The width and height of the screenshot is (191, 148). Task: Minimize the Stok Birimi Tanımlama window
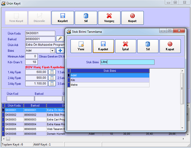coord(163,30)
